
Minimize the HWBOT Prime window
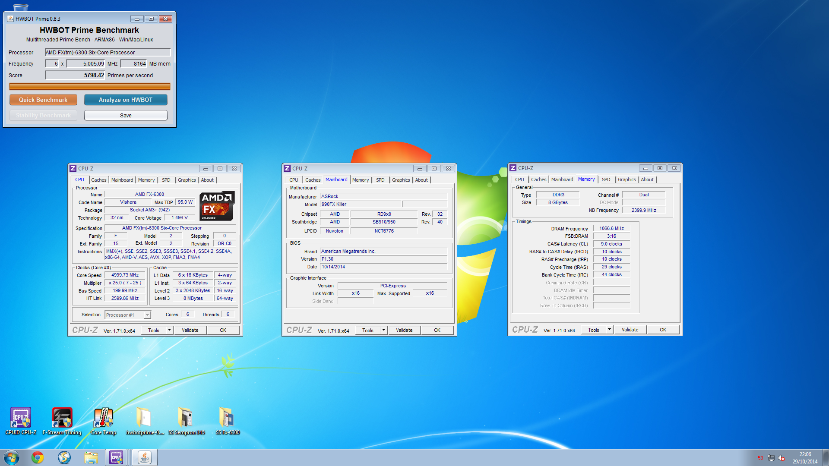click(137, 19)
